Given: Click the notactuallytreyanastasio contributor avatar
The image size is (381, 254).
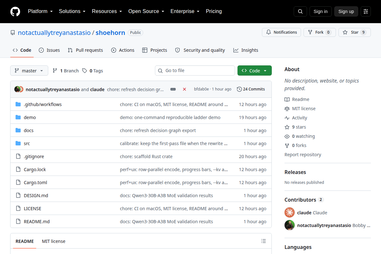Looking at the screenshot, I should tap(290, 225).
